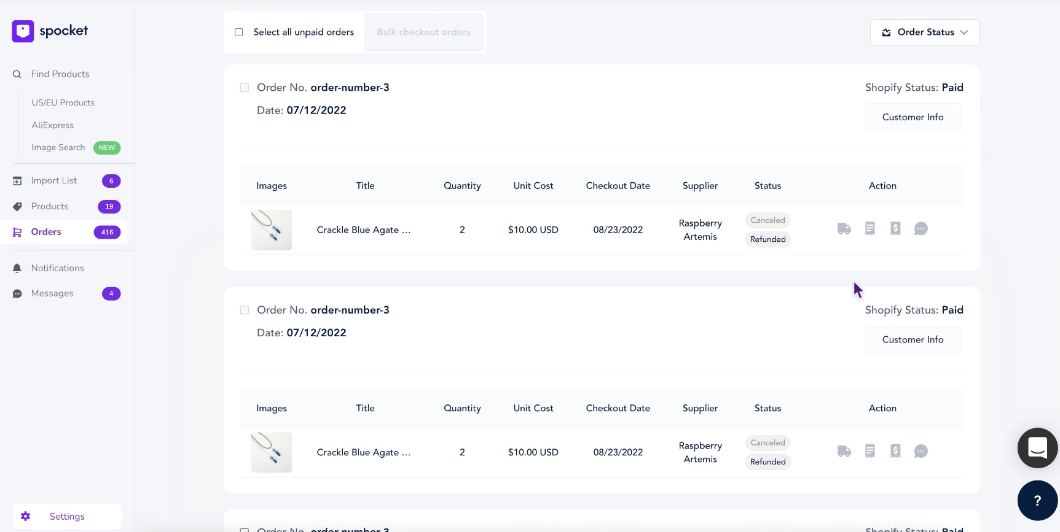Image resolution: width=1060 pixels, height=532 pixels.
Task: Click the NEW badge beside Image Search
Action: [x=107, y=148]
